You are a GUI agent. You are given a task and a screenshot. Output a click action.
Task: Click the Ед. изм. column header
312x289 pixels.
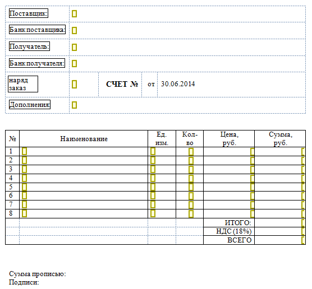click(162, 139)
